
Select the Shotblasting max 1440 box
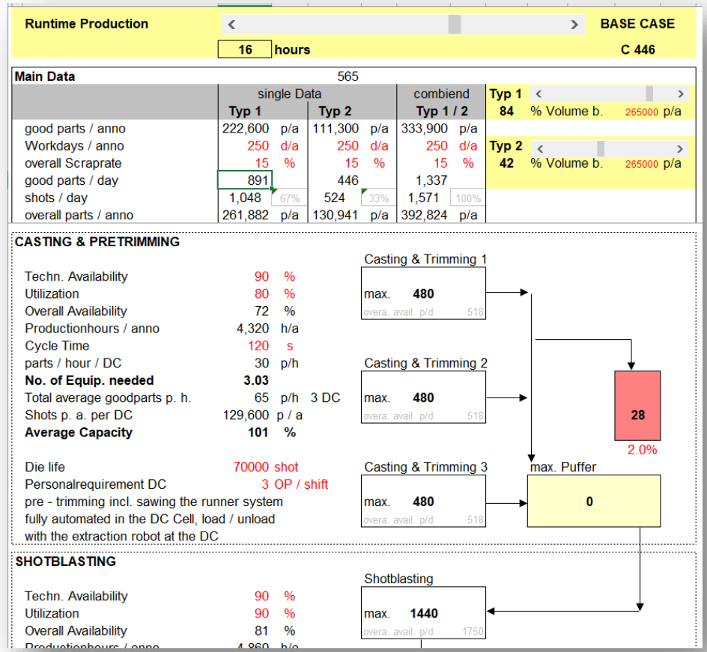click(x=423, y=613)
